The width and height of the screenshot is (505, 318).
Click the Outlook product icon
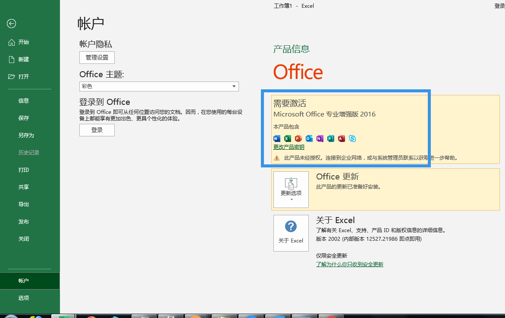(309, 139)
